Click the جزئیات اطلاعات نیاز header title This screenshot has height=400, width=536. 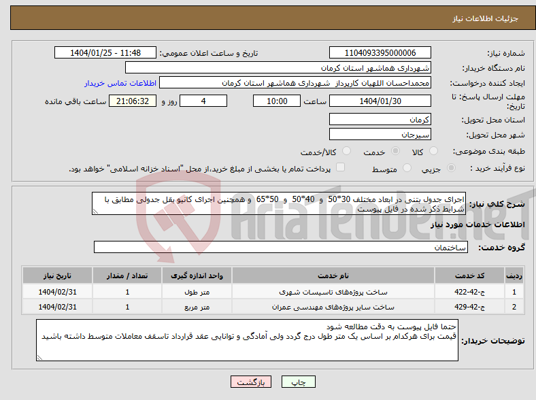486,18
